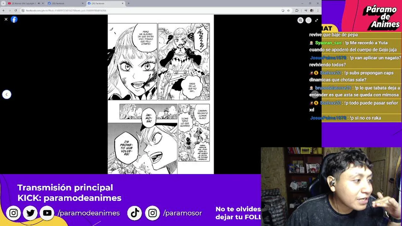Click the Facebook logo icon
Screen dimensions: 402x226
pos(14,19)
